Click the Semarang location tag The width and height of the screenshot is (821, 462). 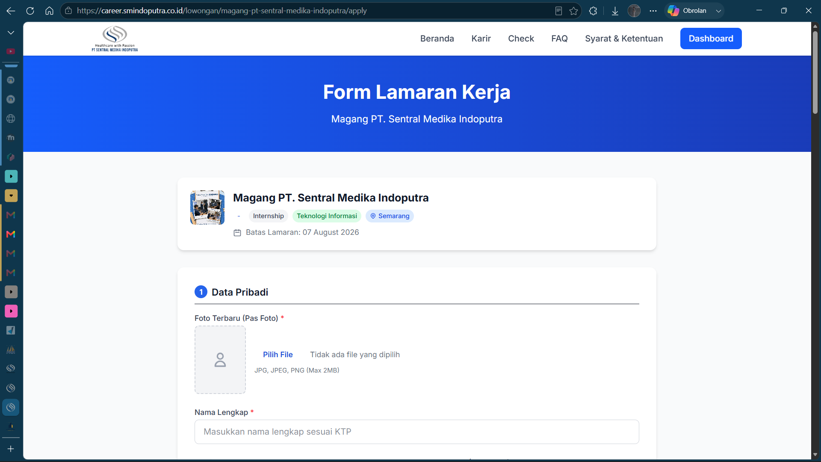click(x=390, y=216)
